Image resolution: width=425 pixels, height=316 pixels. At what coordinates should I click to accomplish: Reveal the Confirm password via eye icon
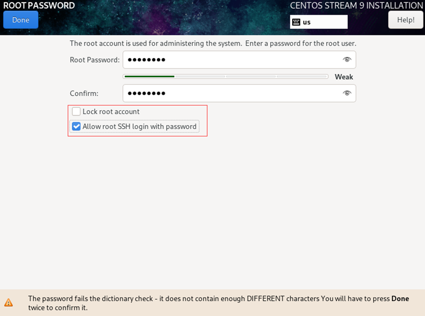(x=347, y=93)
